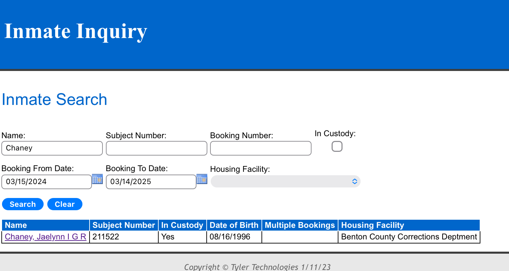Click the Booking From Date text field
The image size is (509, 271).
click(x=47, y=182)
